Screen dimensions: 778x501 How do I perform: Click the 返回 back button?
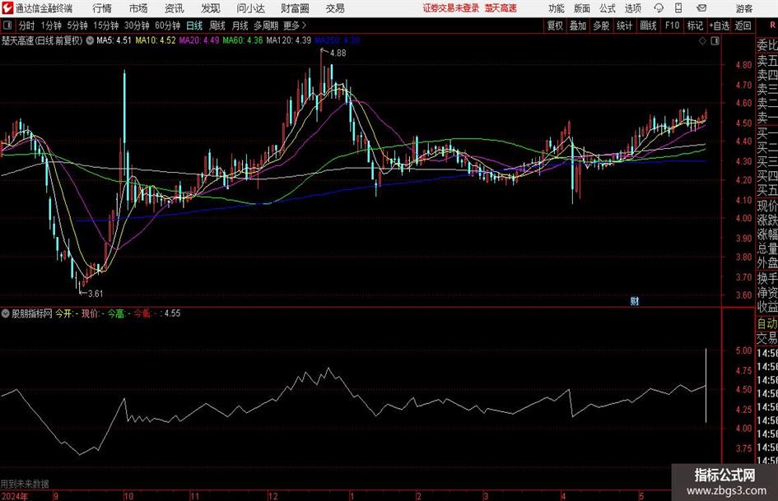(x=743, y=26)
